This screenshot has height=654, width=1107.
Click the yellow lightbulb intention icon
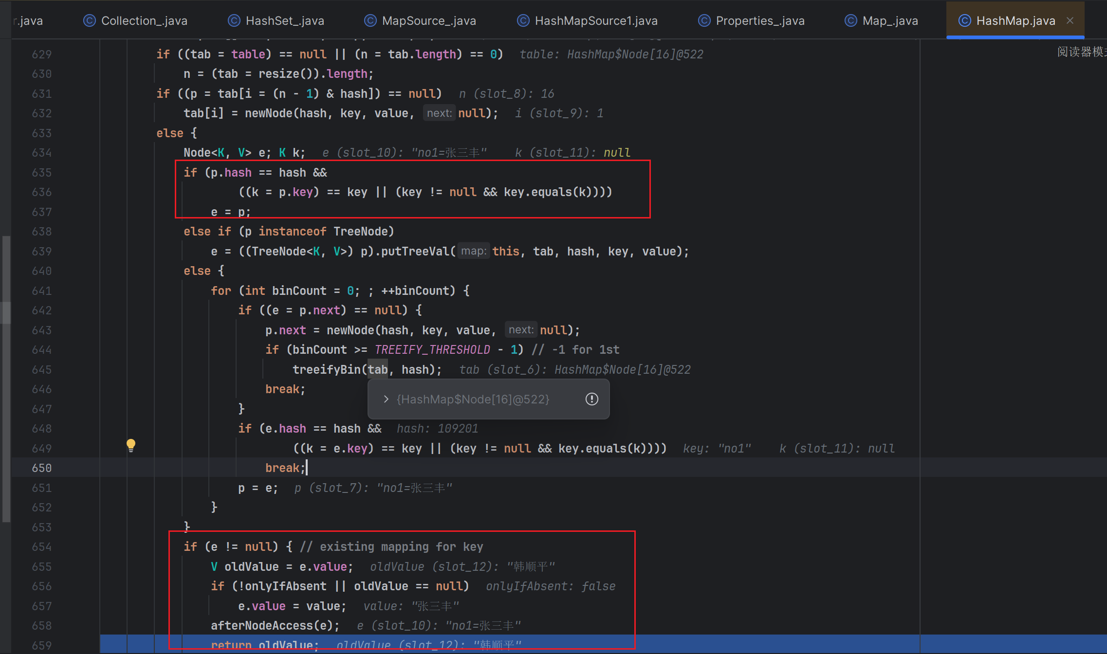point(131,445)
